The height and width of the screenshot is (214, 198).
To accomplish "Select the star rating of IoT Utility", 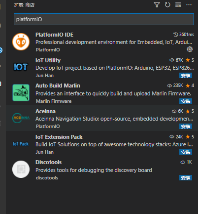I will point(190,60).
